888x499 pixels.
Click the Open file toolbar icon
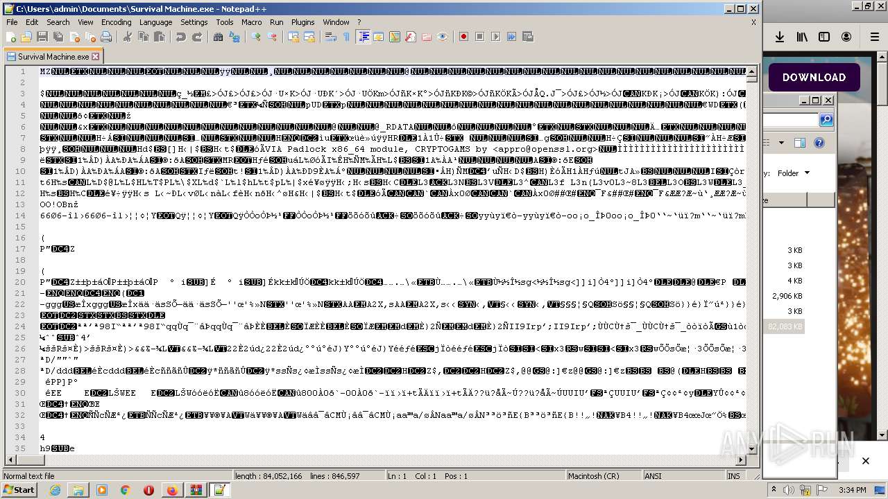(26, 37)
